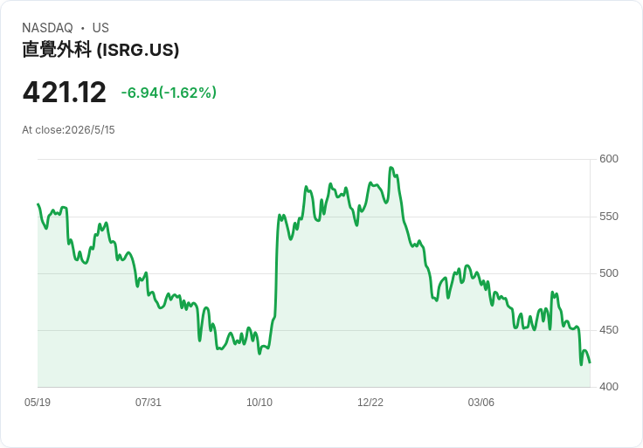Click the chart line's starting point at 05/19
This screenshot has height=448, width=643.
click(x=38, y=203)
